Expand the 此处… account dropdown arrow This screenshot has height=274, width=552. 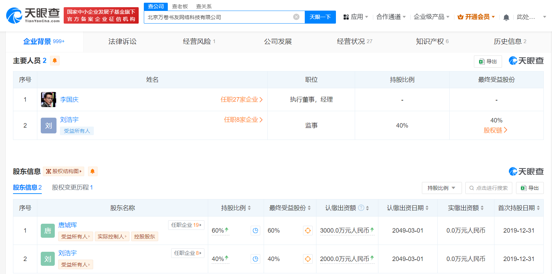pyautogui.click(x=544, y=17)
